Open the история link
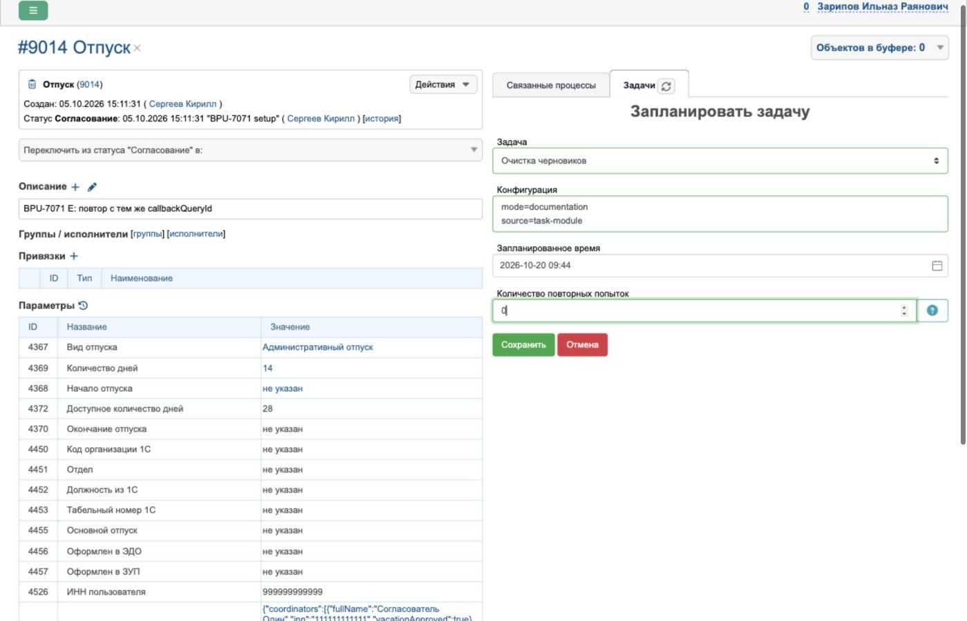 pyautogui.click(x=381, y=119)
